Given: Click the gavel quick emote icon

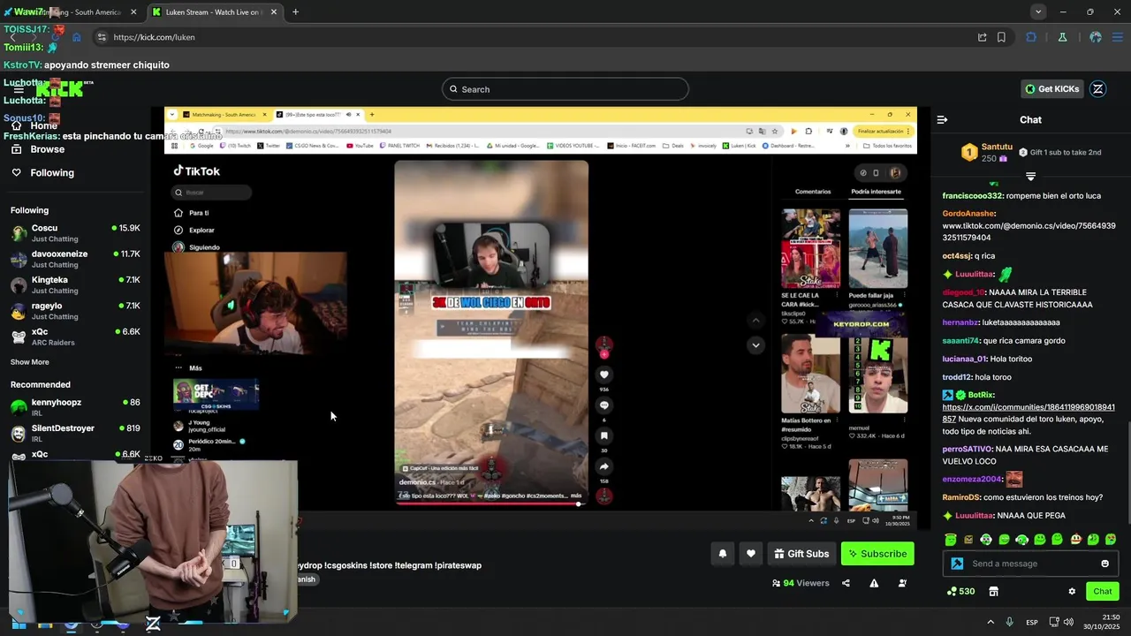Looking at the screenshot, I should 957,564.
